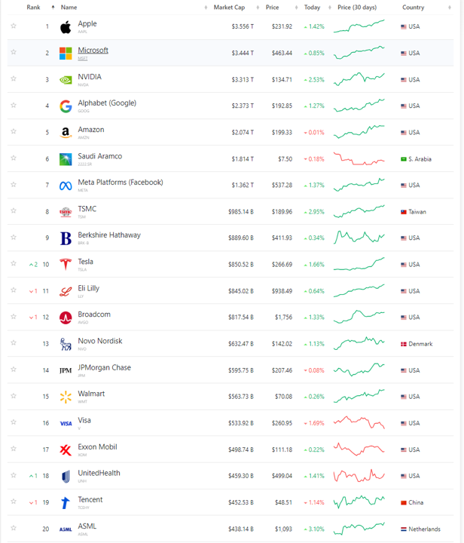Click Exxon Mobil price $111.18
The width and height of the screenshot is (464, 543).
pyautogui.click(x=282, y=449)
